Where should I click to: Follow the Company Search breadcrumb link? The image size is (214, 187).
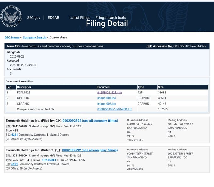(x=34, y=37)
